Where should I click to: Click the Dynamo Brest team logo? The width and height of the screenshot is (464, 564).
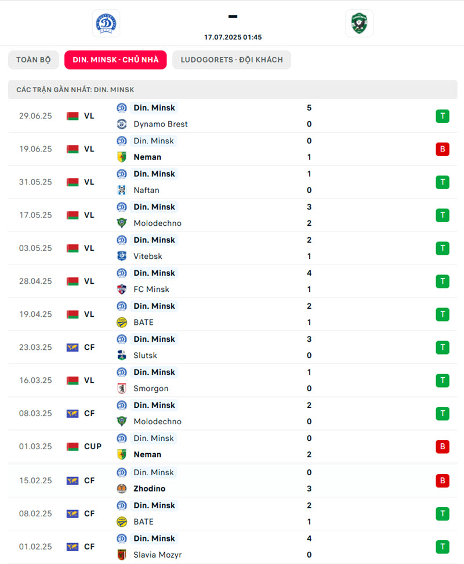point(122,124)
